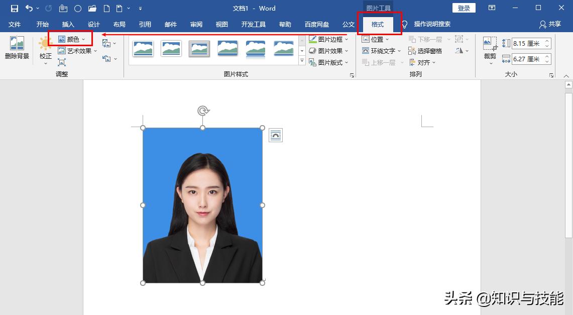573x315 pixels.
Task: Switch to the Format (格式) ribbon tab
Action: tap(377, 24)
